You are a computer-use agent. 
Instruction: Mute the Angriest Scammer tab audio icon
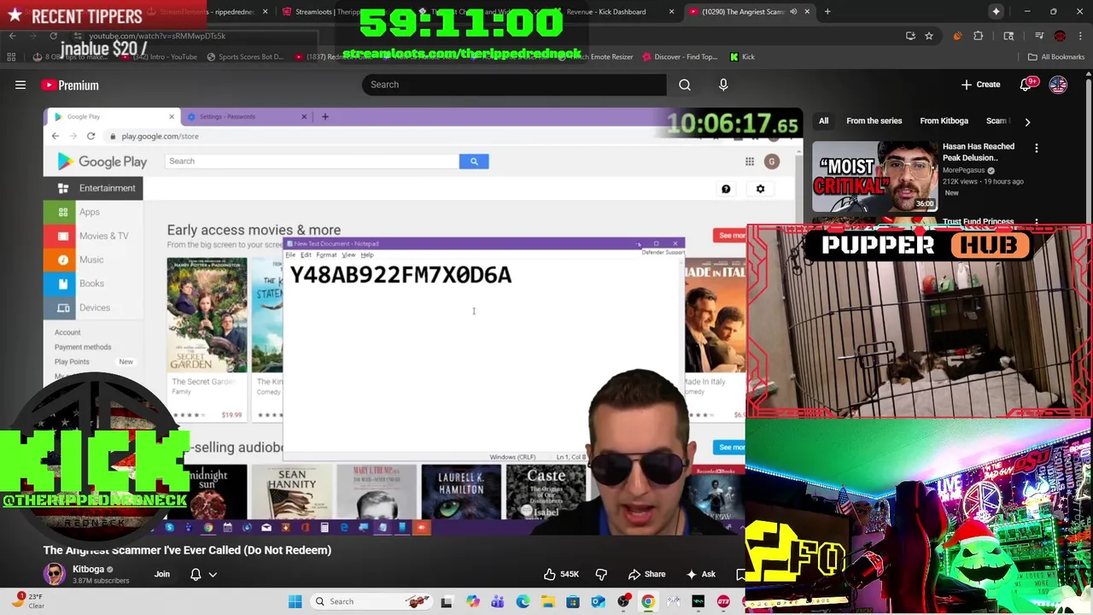pyautogui.click(x=793, y=12)
